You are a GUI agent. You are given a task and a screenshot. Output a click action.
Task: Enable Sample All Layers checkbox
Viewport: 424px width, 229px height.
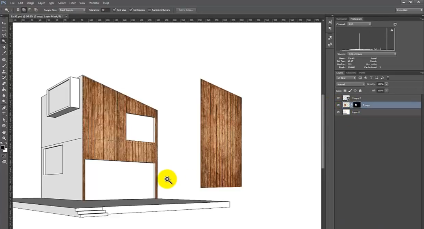point(149,10)
